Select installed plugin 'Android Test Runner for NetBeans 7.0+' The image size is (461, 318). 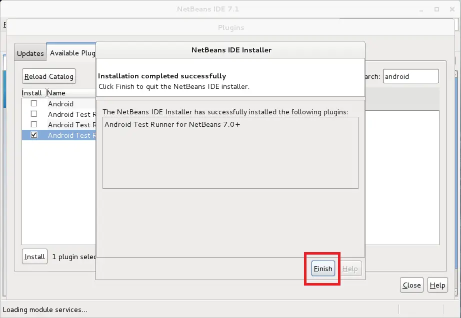[172, 124]
